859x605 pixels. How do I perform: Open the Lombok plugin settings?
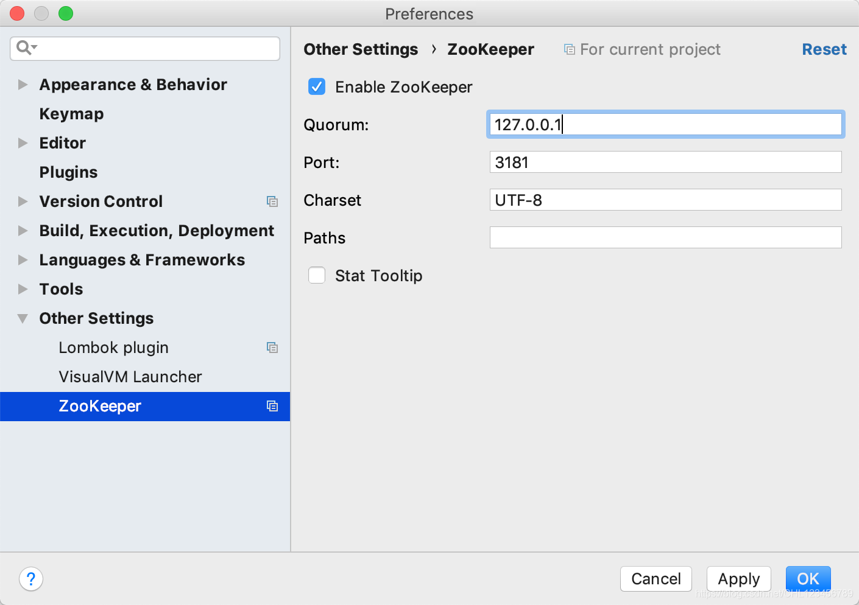pyautogui.click(x=113, y=348)
